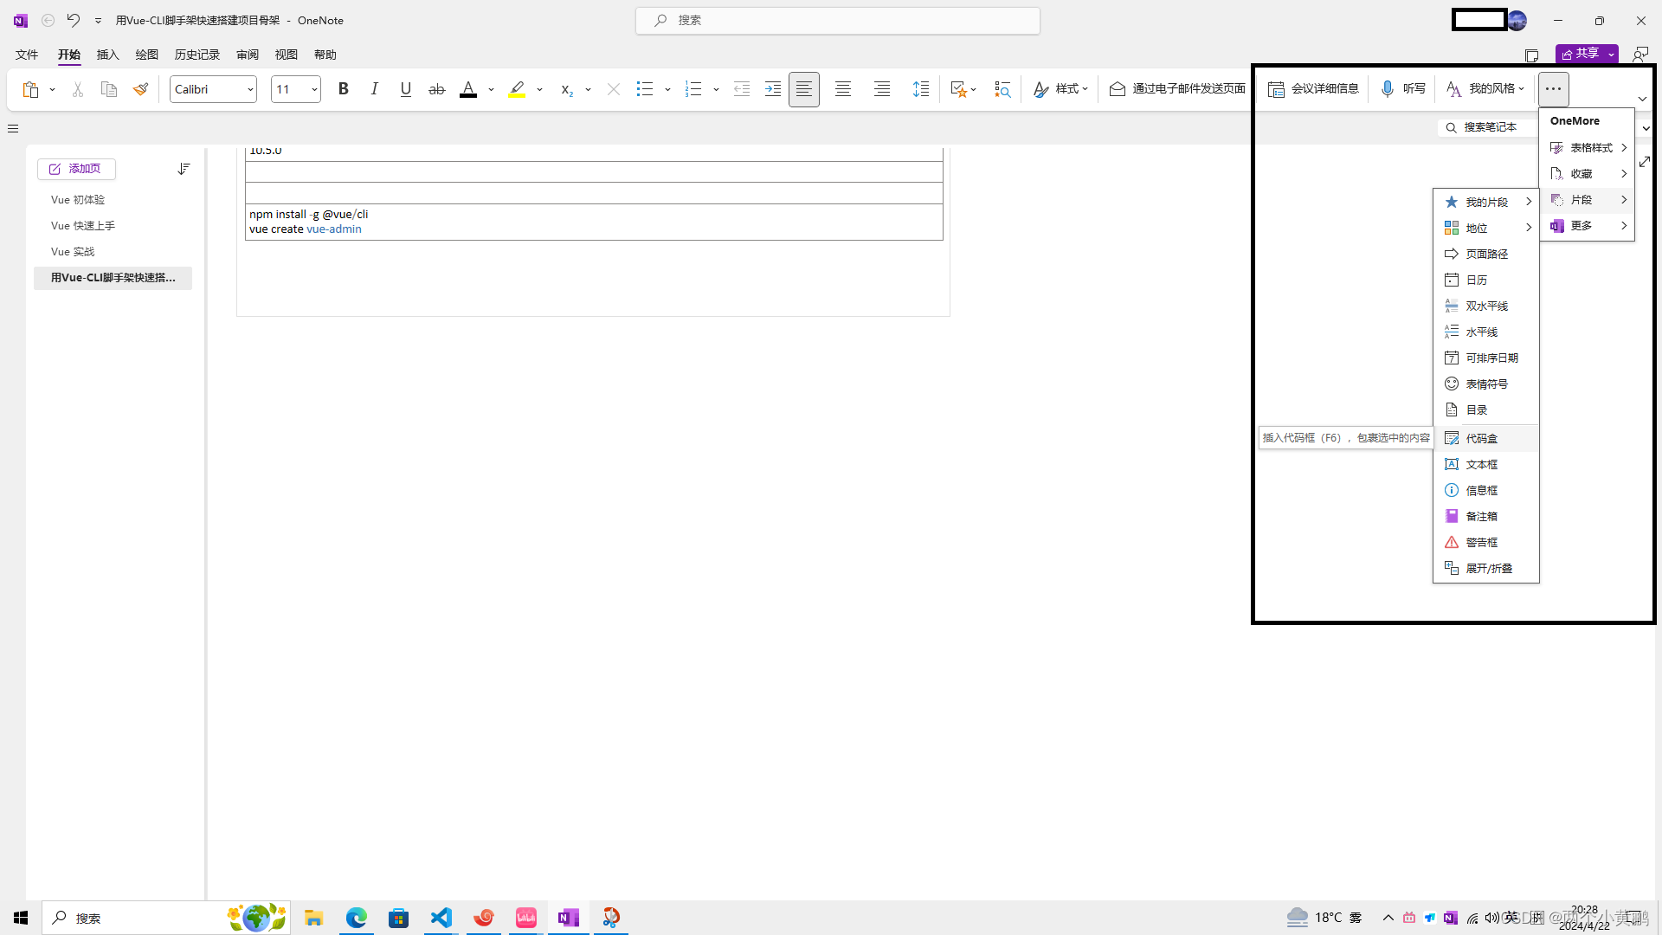The height and width of the screenshot is (935, 1662).
Task: Open the Dictate microphone tool
Action: 1402,89
